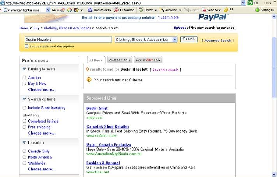Viewport: 277px width, 177px height.
Task: Open PayPal Learn more link
Action: pyautogui.click(x=169, y=17)
